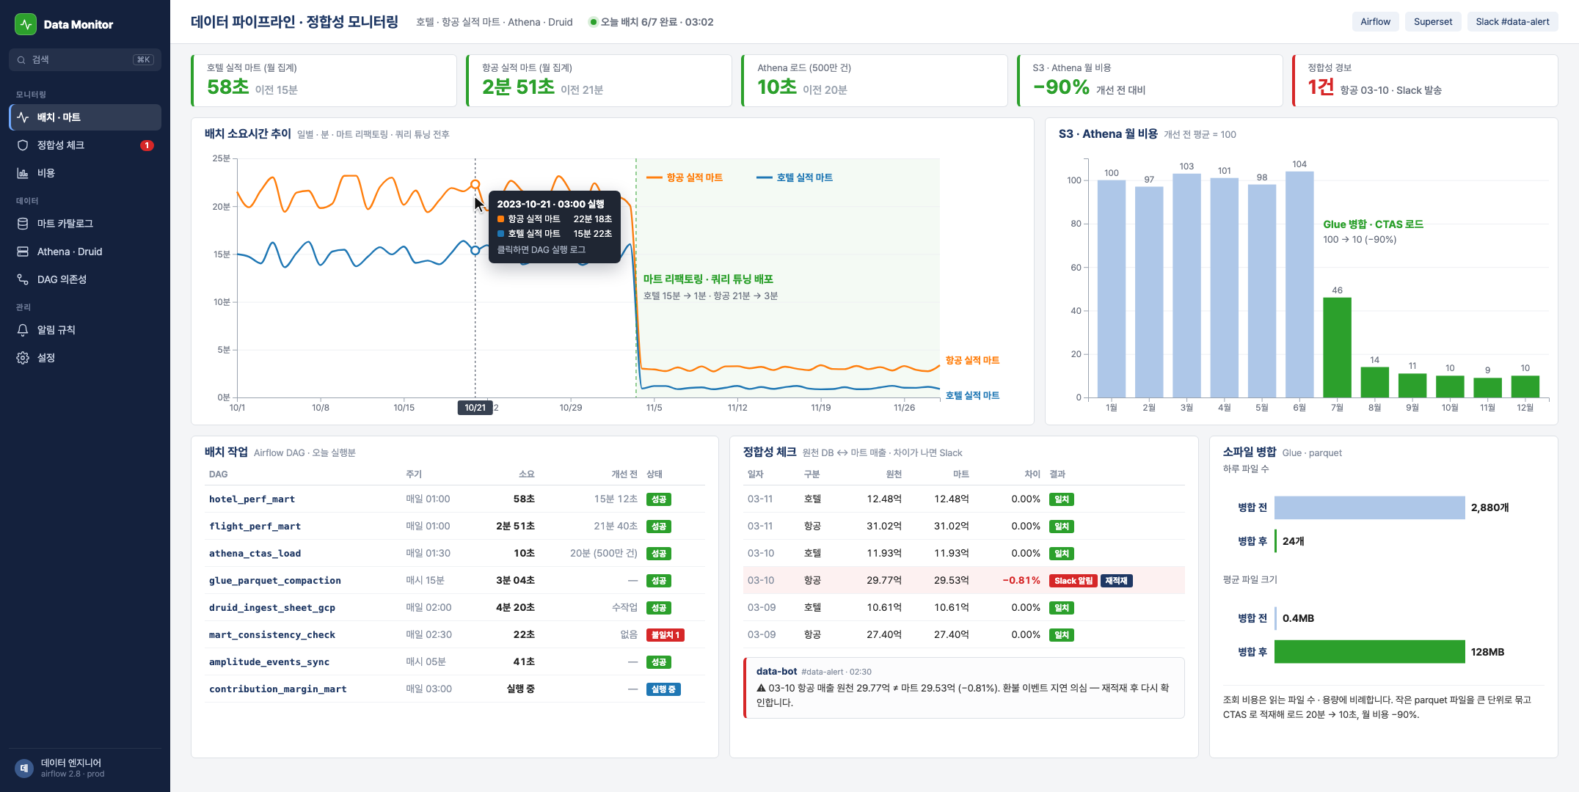Open Slack #data-alert button
1579x792 pixels.
[x=1512, y=22]
